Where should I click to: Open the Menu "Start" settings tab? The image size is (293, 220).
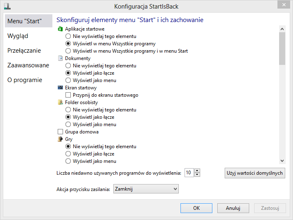coord(29,21)
